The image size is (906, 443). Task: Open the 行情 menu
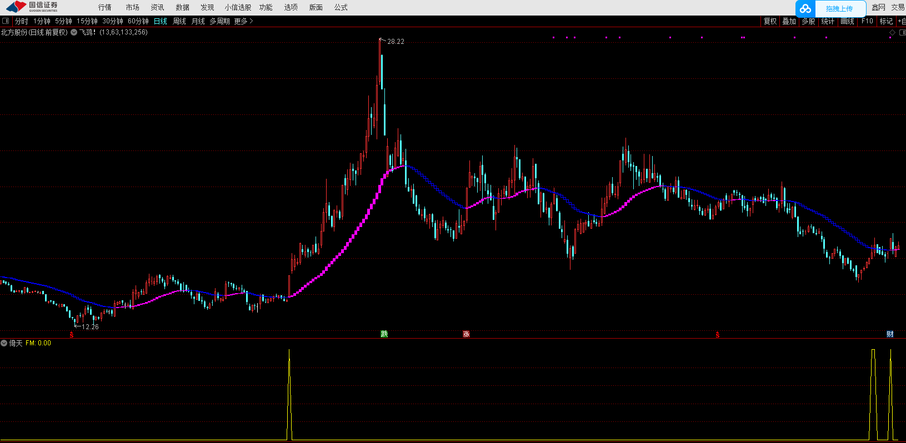pyautogui.click(x=104, y=7)
